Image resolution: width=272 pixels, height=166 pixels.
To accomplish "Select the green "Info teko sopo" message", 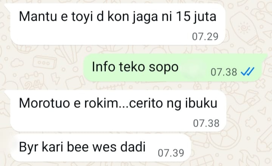I will [x=175, y=68].
